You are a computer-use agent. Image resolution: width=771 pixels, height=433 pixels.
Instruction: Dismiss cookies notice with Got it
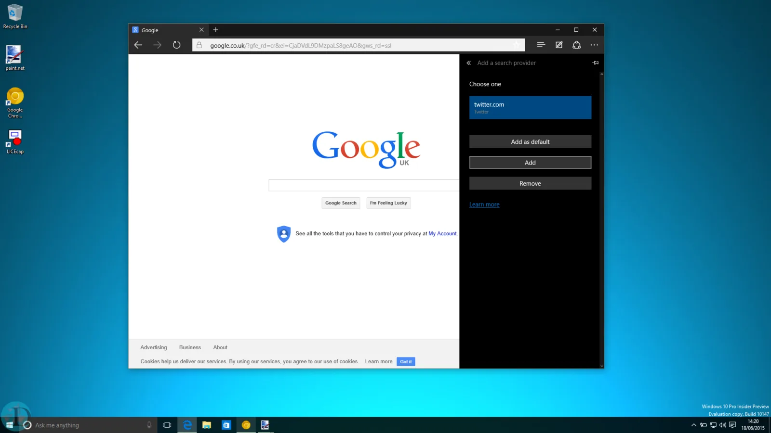click(x=406, y=361)
